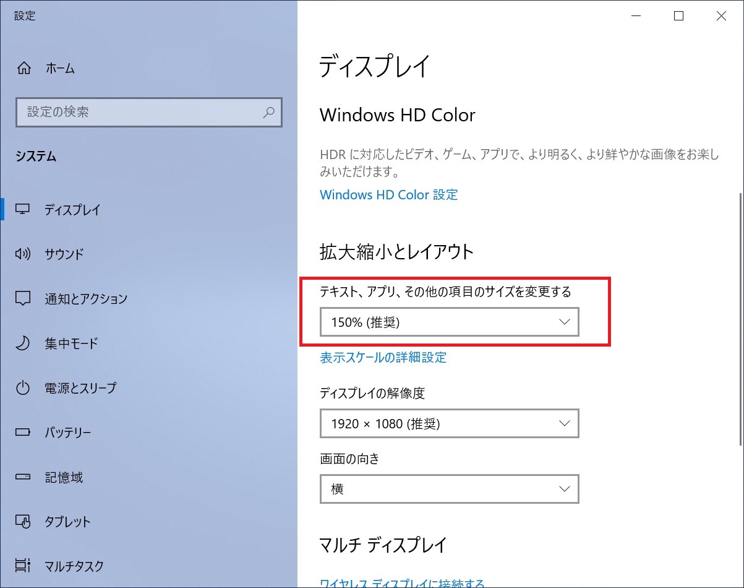
Task: Select マルチタスク in the sidebar
Action: point(149,566)
